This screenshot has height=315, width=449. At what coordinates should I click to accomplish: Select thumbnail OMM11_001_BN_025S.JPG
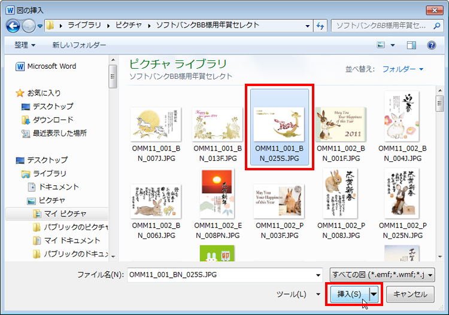tap(280, 127)
